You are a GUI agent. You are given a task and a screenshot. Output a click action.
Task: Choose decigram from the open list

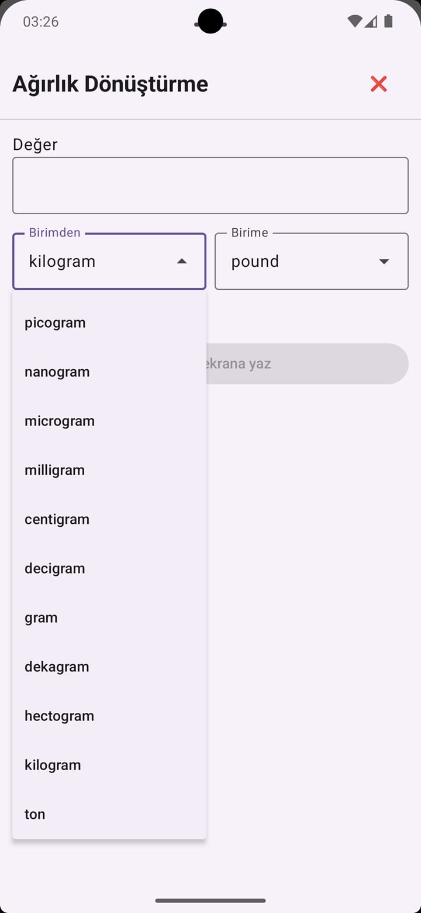(x=54, y=568)
